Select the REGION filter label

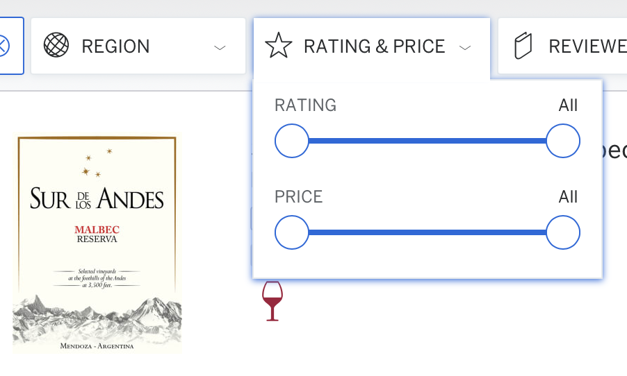pos(115,46)
